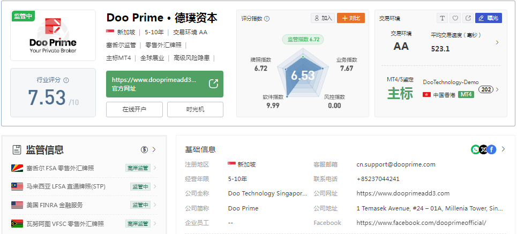Expand chevron on 塞舌尔 FSA row
This screenshot has height=234, width=517.
pos(155,168)
